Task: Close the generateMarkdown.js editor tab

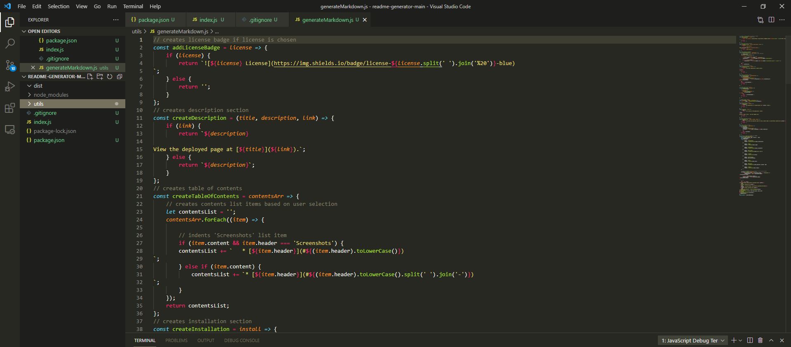Action: (x=365, y=20)
